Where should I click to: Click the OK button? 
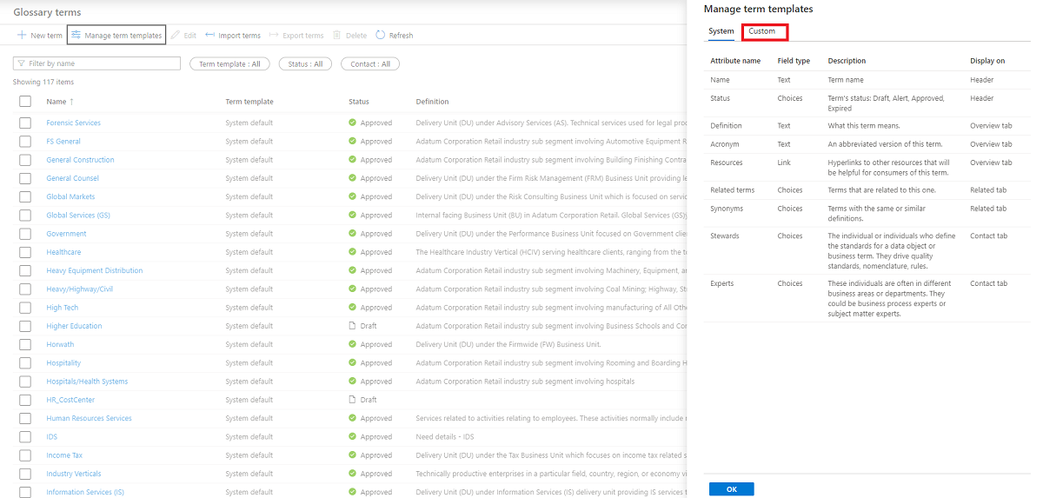pyautogui.click(x=732, y=489)
